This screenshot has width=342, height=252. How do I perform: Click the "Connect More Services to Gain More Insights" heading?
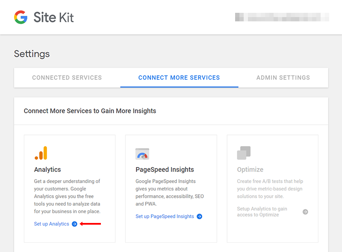(x=89, y=111)
